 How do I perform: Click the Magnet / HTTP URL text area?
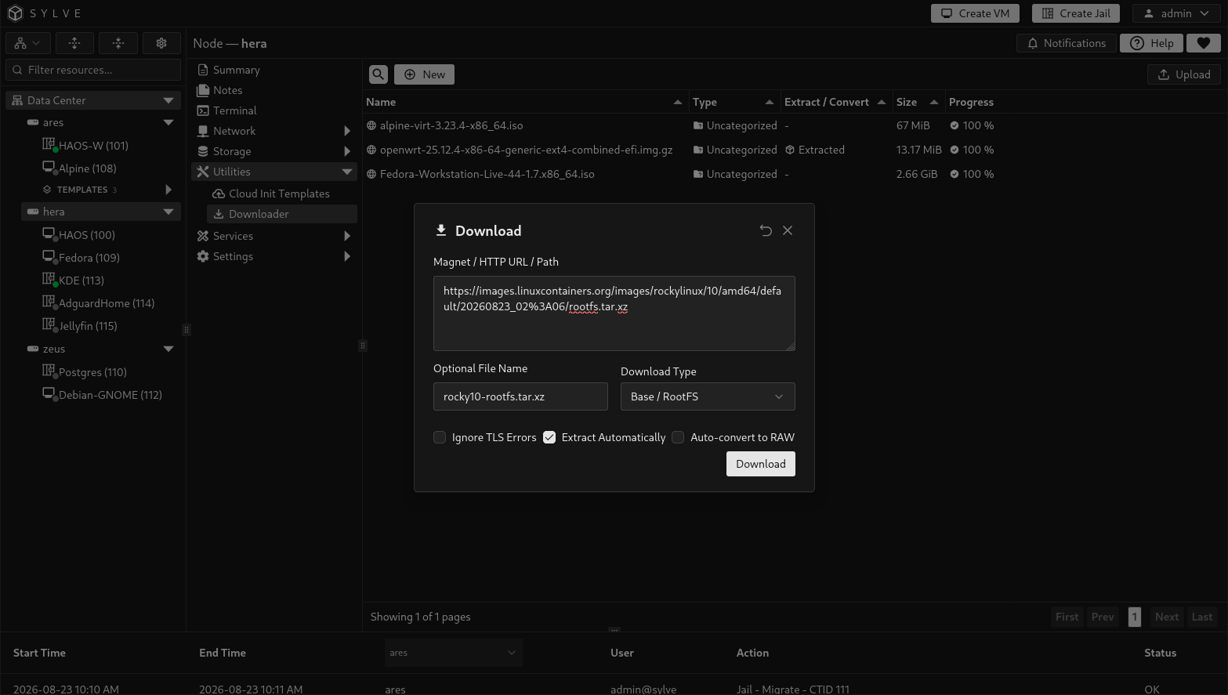614,313
